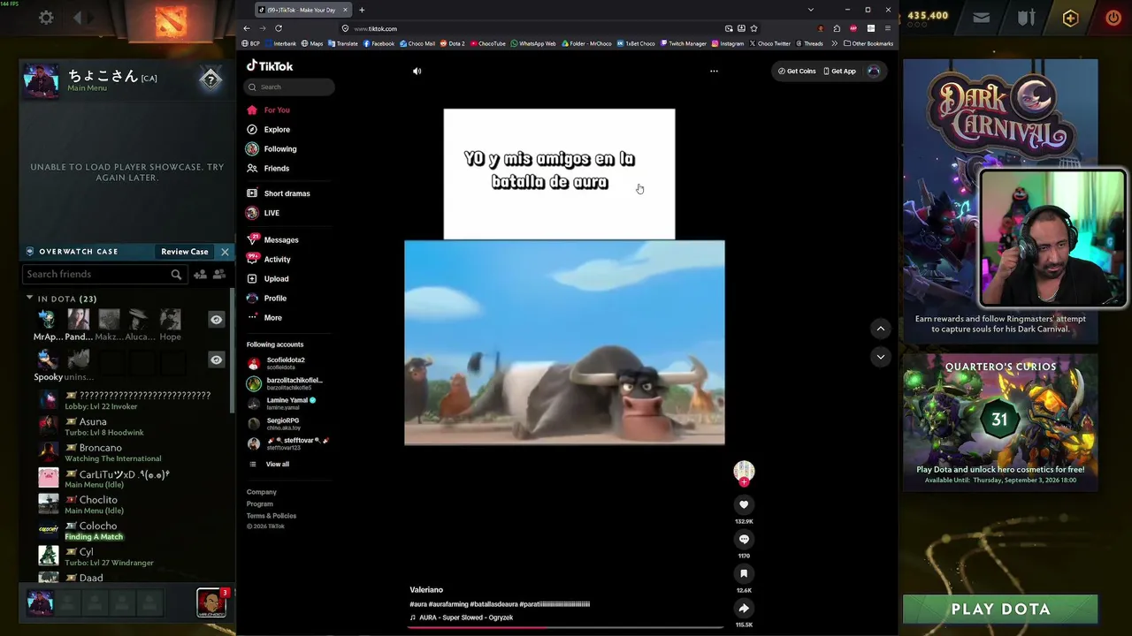The width and height of the screenshot is (1132, 636).
Task: Go to the previous TikTok video
Action: tap(880, 328)
